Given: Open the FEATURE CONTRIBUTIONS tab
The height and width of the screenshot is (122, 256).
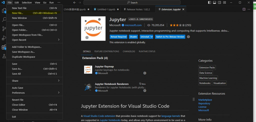Looking at the screenshot, I should 106,51.
